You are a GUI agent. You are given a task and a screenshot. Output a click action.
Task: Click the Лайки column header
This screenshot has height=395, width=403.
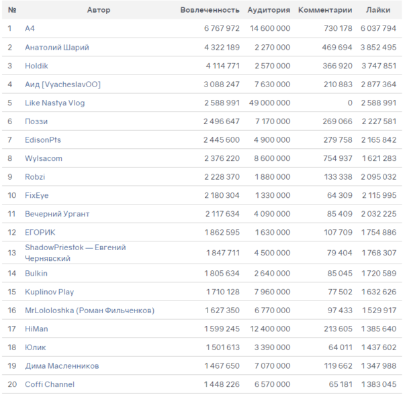(x=378, y=10)
